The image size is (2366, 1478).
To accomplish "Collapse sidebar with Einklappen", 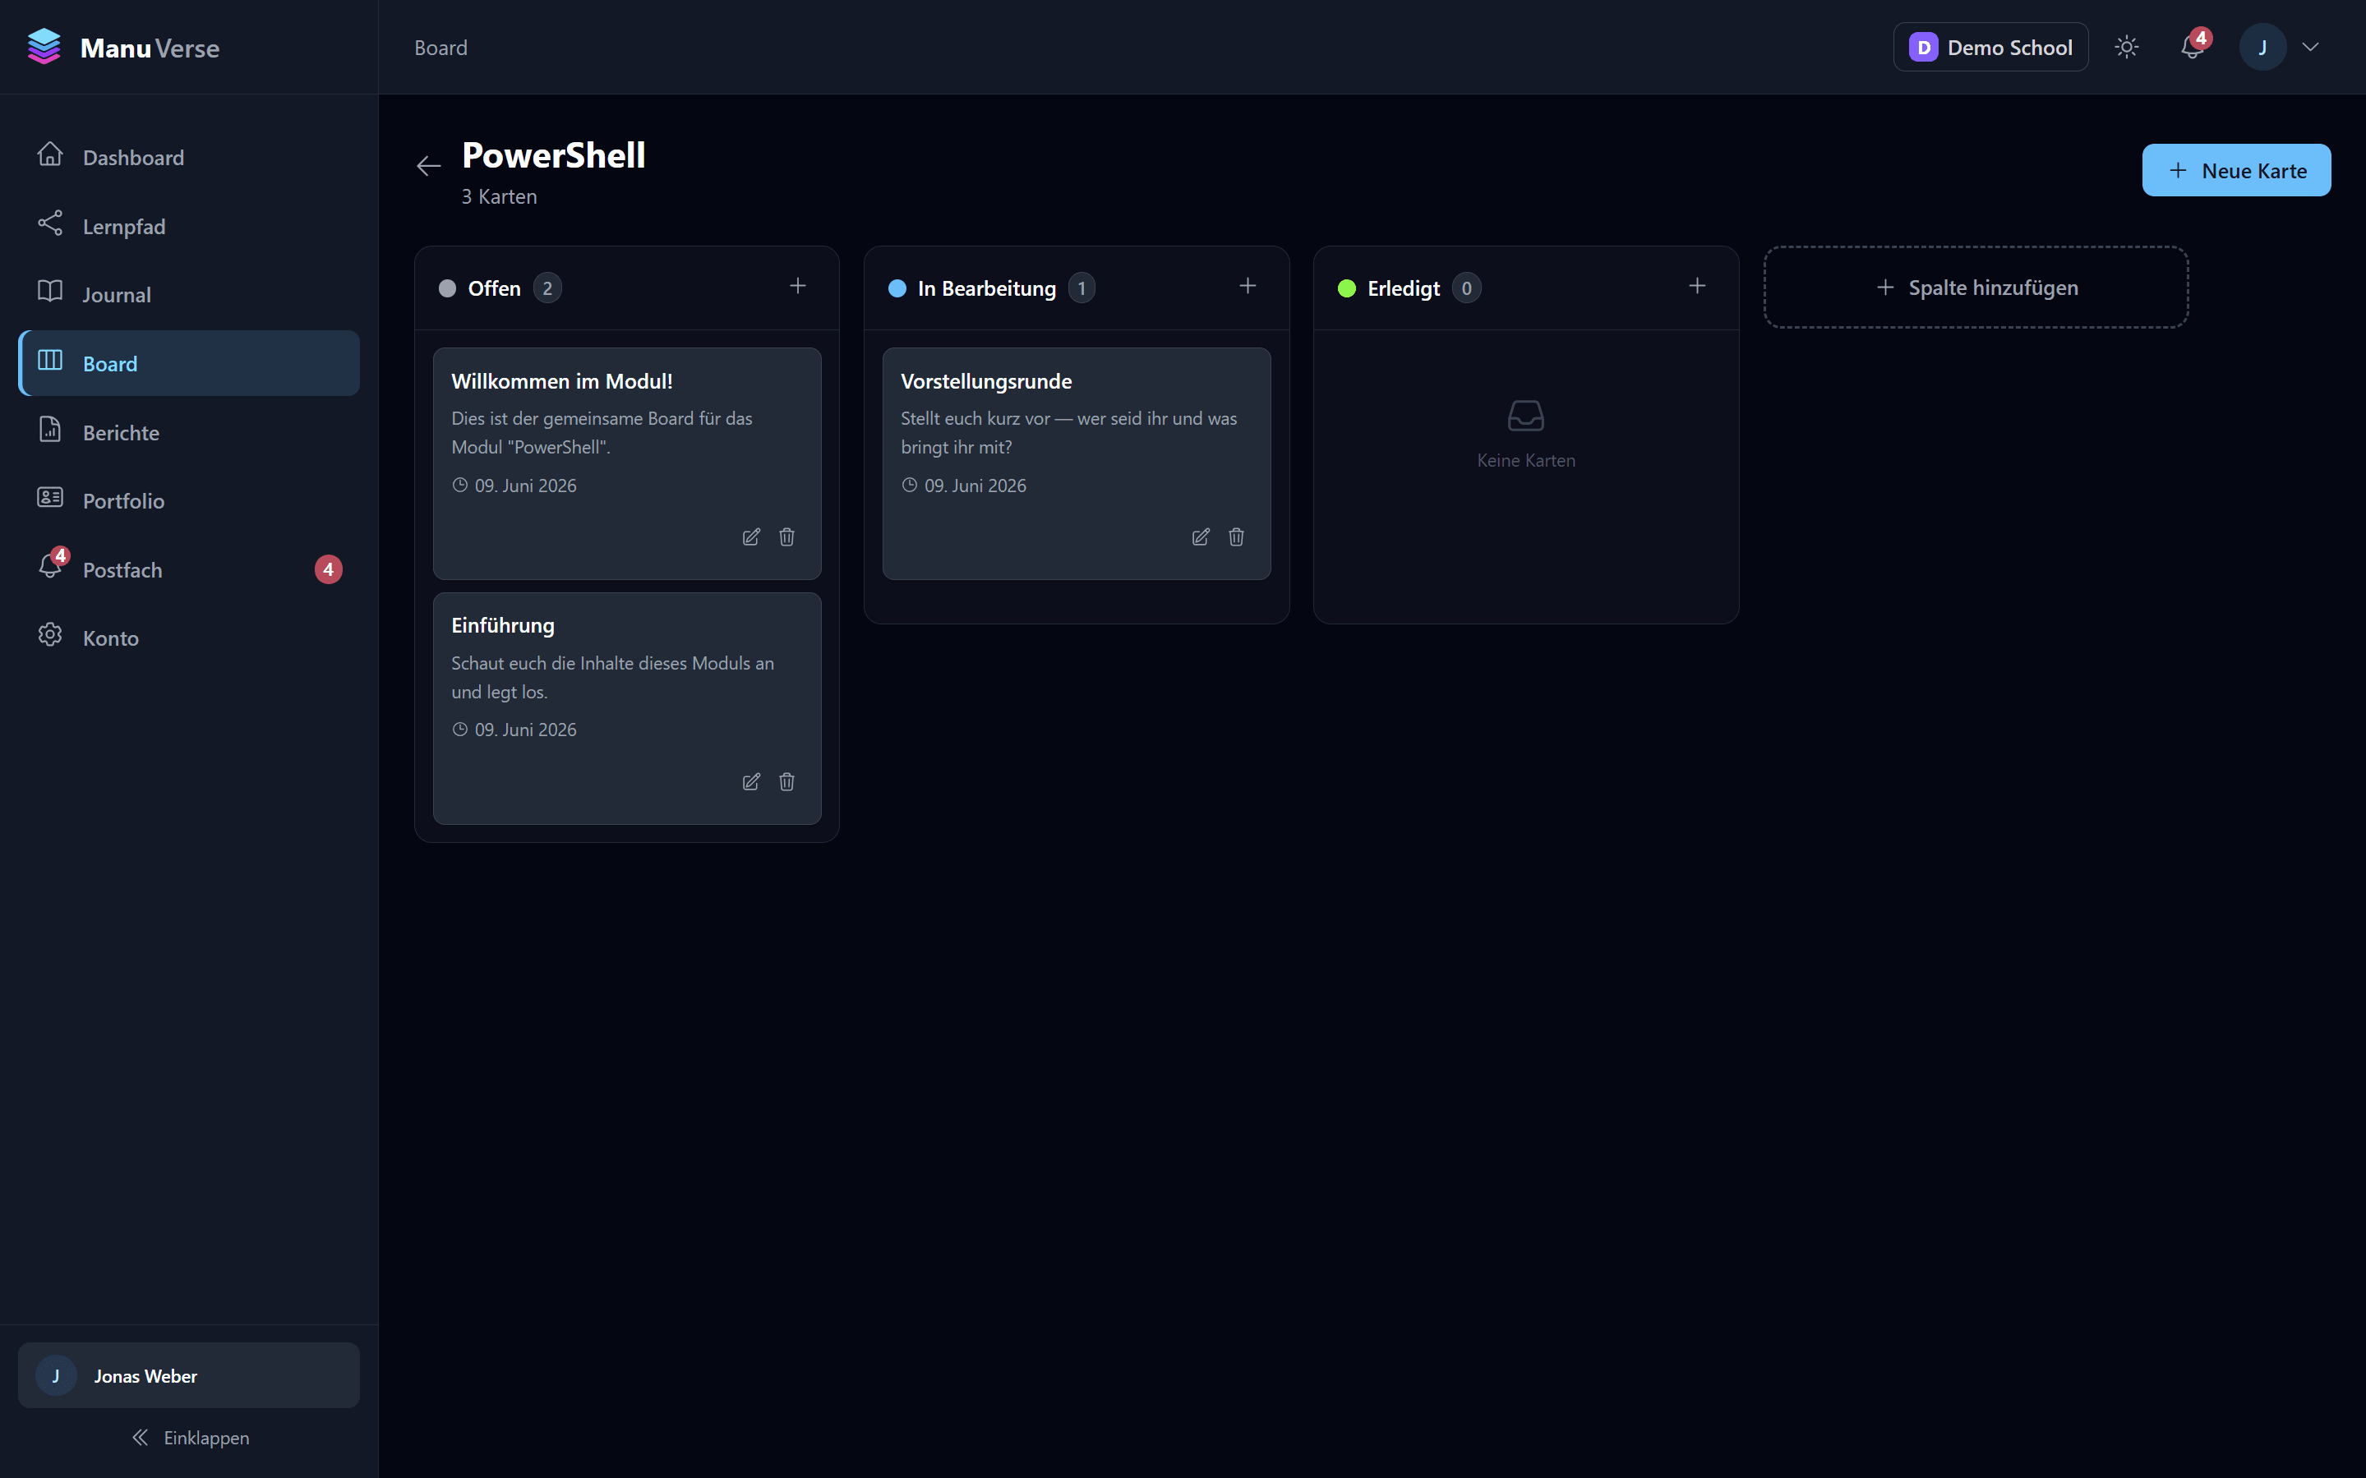I will [190, 1438].
